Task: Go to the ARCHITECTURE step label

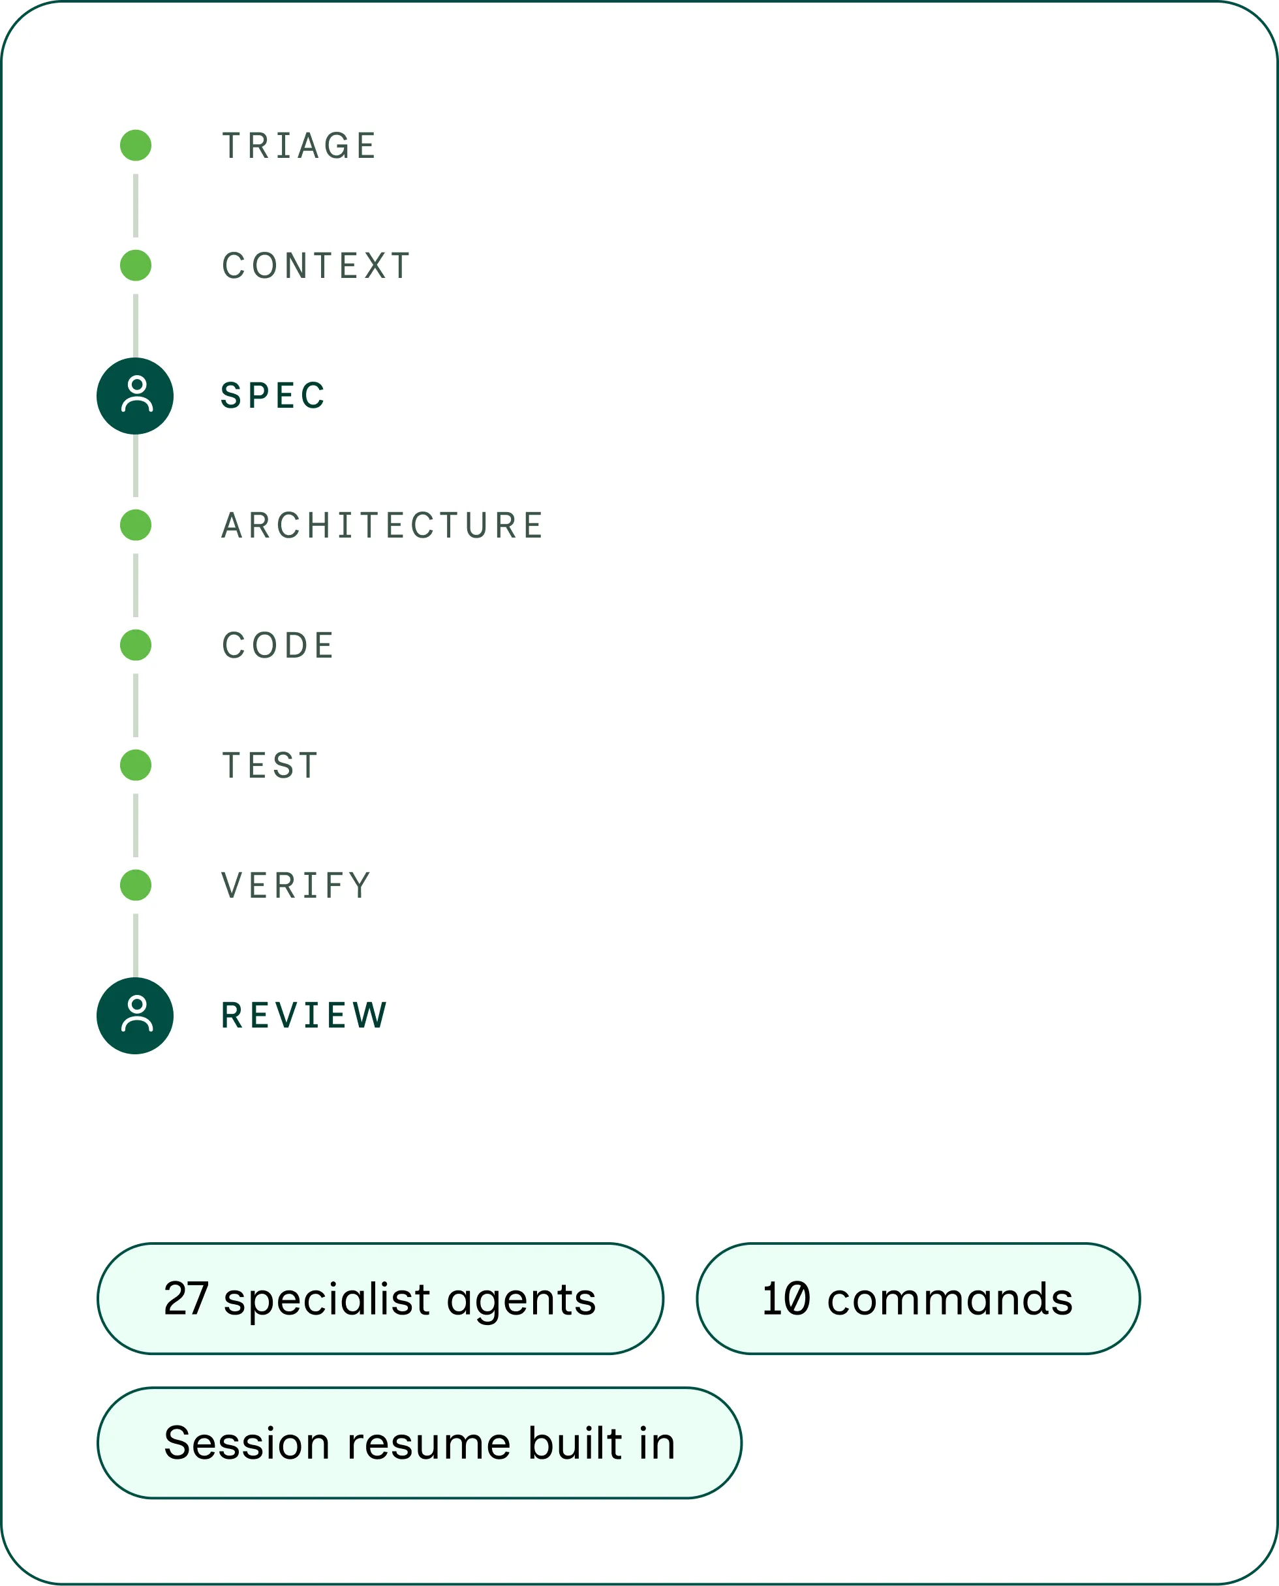Action: point(382,526)
